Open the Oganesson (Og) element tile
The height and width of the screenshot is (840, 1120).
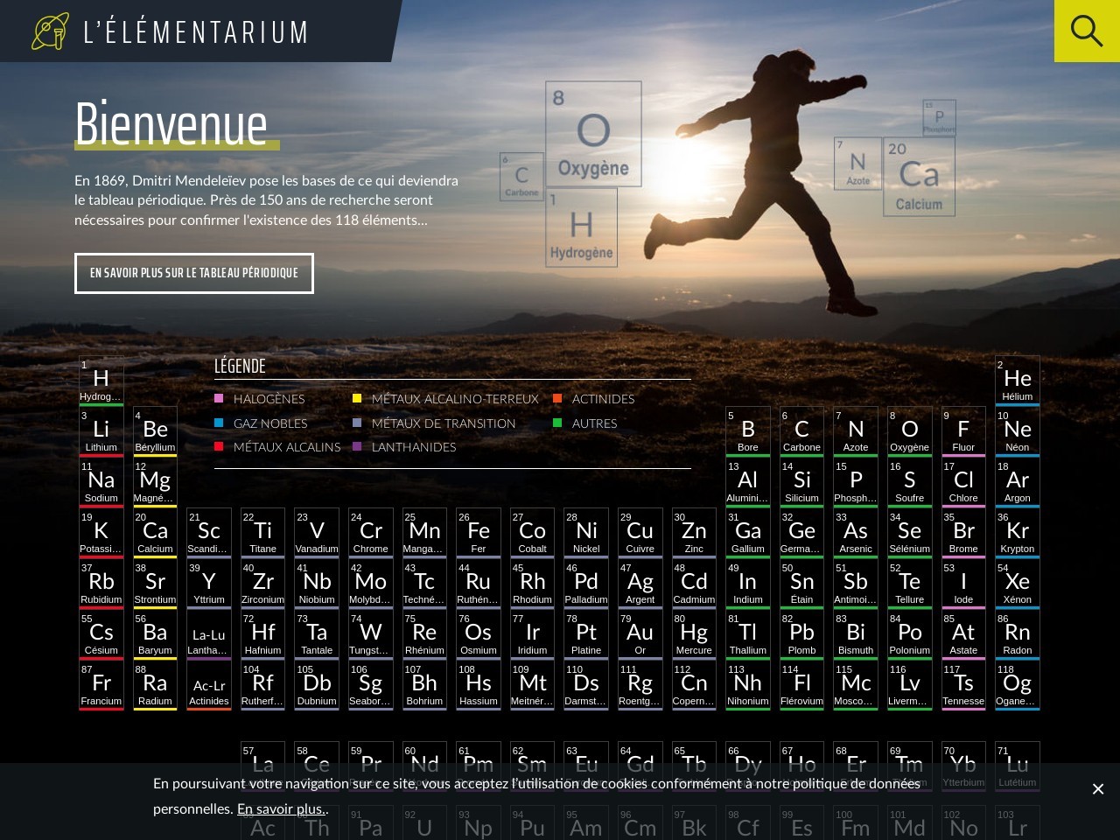point(1018,685)
